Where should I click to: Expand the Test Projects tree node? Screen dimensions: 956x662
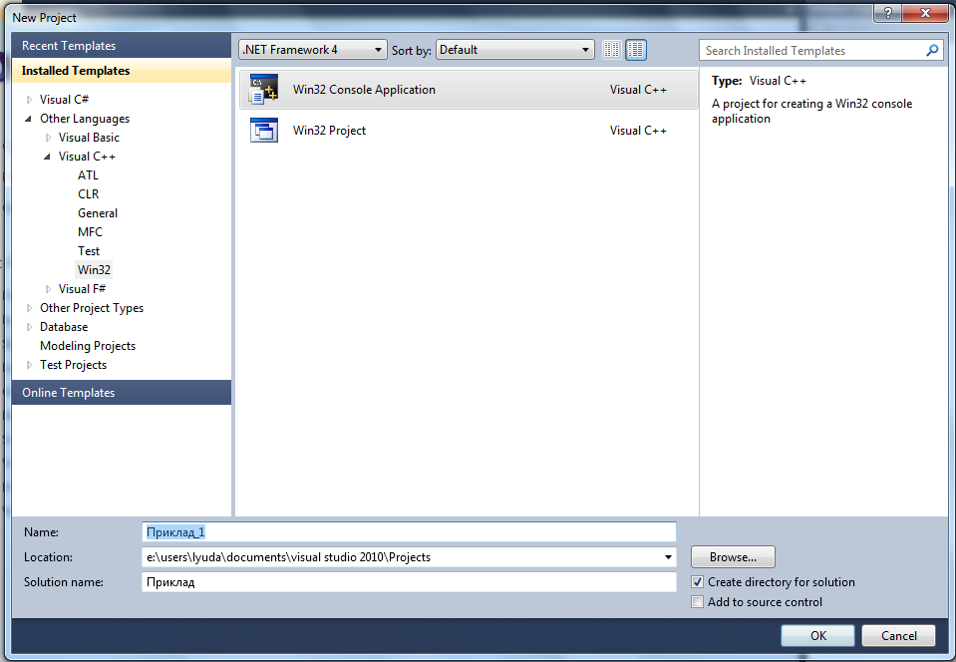(29, 365)
